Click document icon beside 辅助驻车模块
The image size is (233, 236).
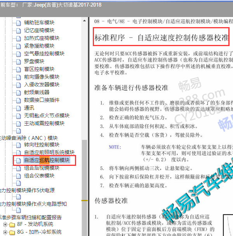pos(19,23)
